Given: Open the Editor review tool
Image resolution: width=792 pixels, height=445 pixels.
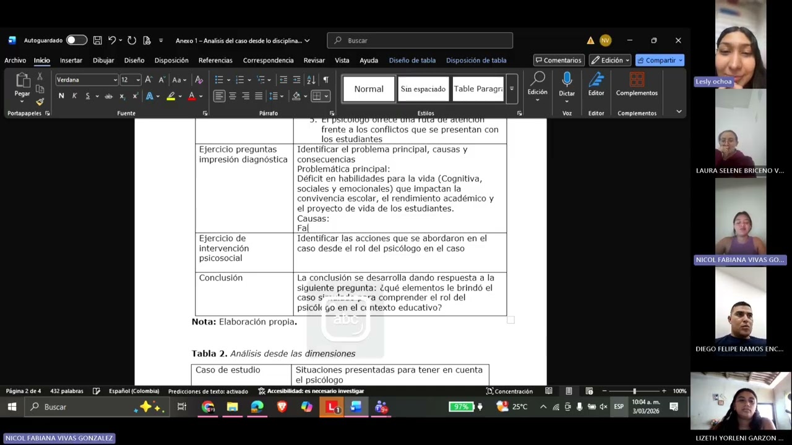Looking at the screenshot, I should click(596, 84).
